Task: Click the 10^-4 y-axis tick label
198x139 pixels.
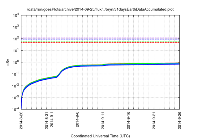Action: (15, 109)
